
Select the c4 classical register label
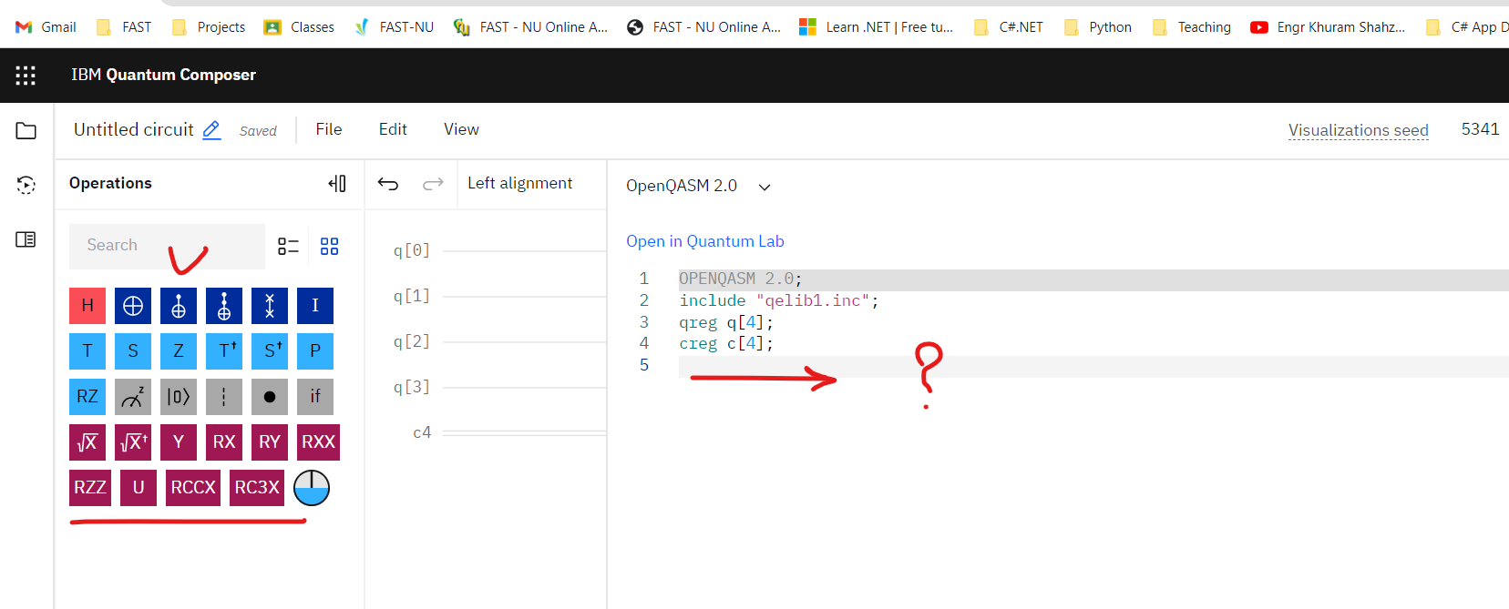point(422,432)
